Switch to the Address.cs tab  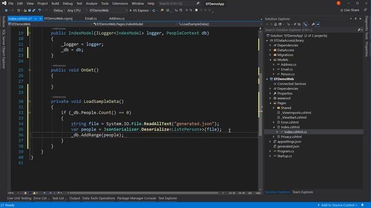pos(117,18)
